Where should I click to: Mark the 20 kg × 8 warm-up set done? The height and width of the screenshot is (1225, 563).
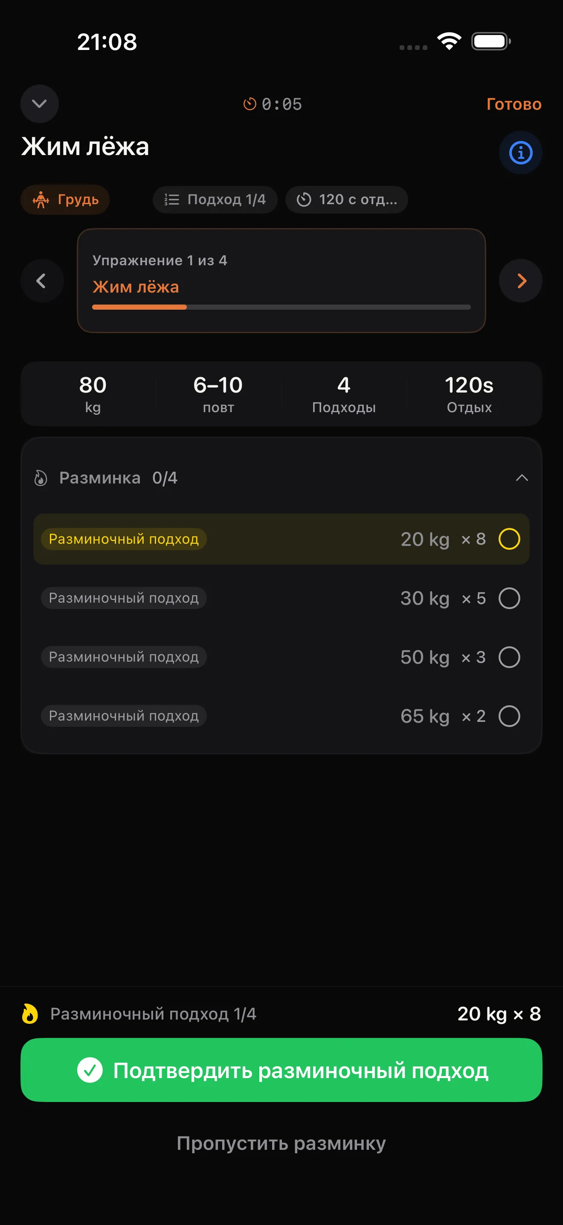[509, 539]
